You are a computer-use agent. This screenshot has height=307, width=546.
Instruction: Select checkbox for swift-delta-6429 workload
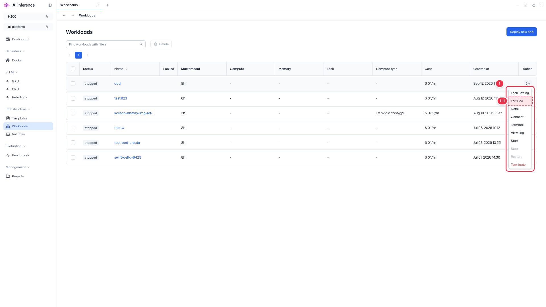click(x=73, y=157)
